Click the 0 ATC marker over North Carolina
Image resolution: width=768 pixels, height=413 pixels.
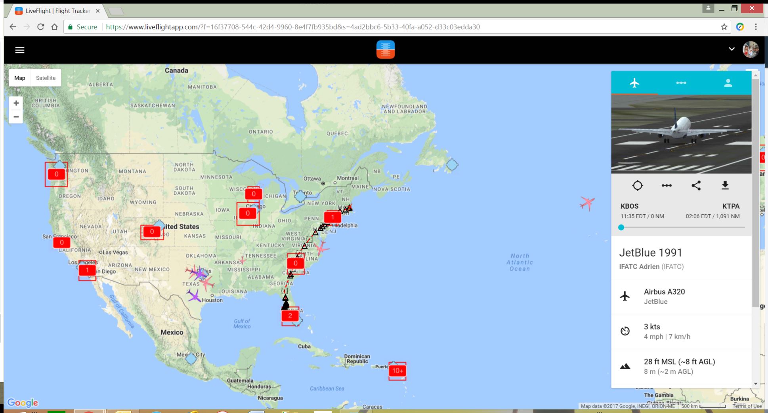coord(295,263)
